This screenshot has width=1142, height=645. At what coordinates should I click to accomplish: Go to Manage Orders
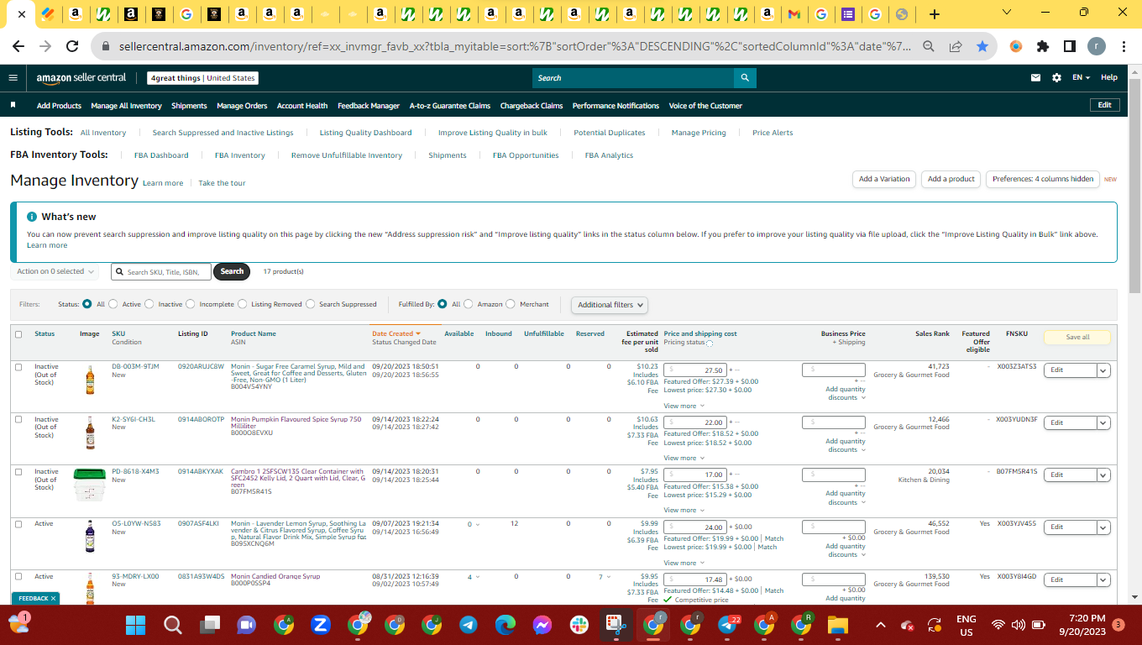pyautogui.click(x=242, y=106)
